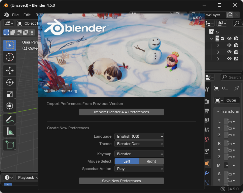243x193 pixels.
Task: Open the Language dropdown showing English (US)
Action: (139, 136)
